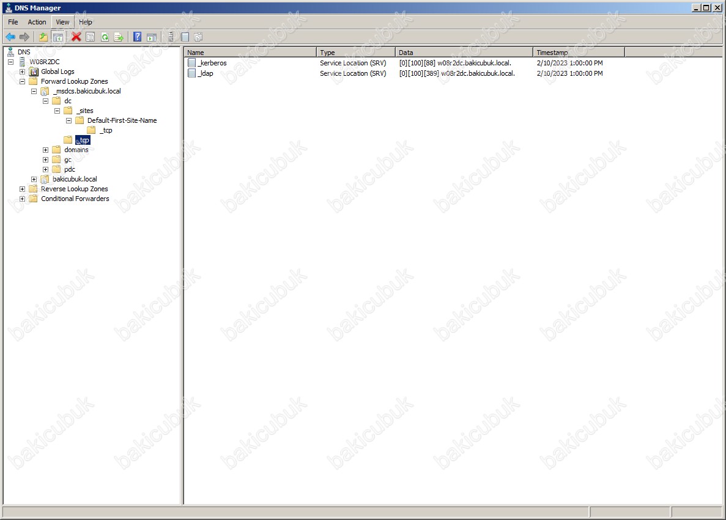Sort records by the Name column header
The image size is (726, 520).
tap(250, 53)
